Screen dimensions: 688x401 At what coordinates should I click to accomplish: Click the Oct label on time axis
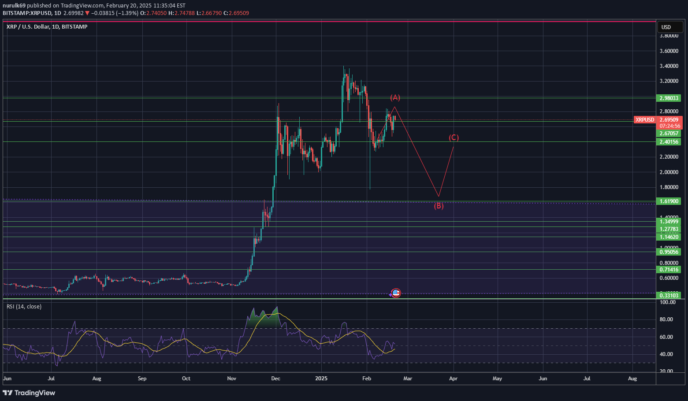186,379
